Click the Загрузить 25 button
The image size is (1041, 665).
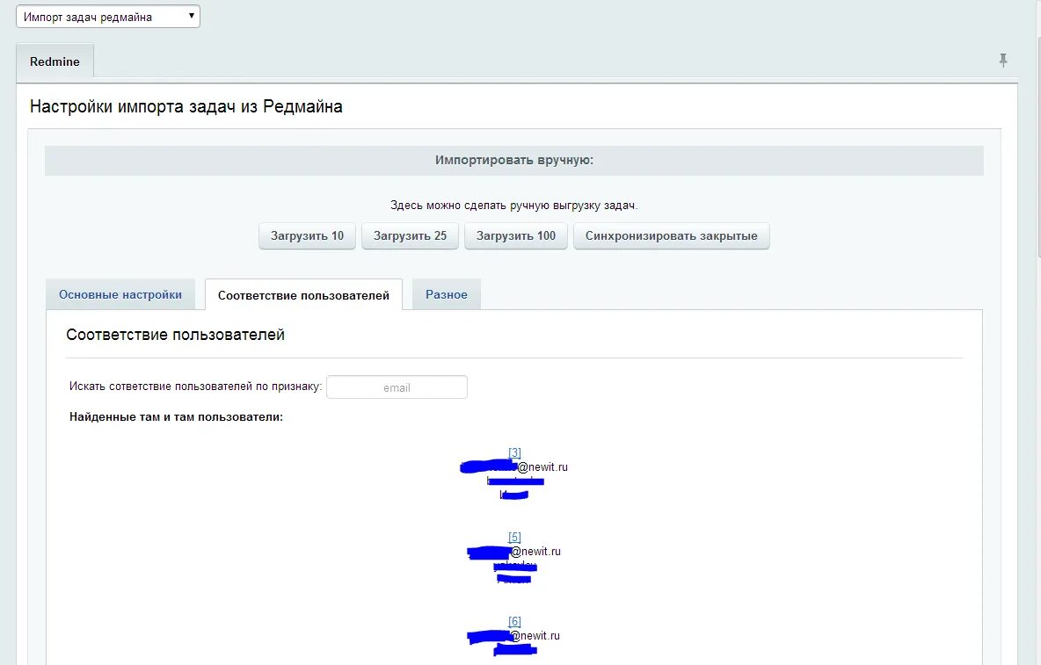pyautogui.click(x=410, y=236)
